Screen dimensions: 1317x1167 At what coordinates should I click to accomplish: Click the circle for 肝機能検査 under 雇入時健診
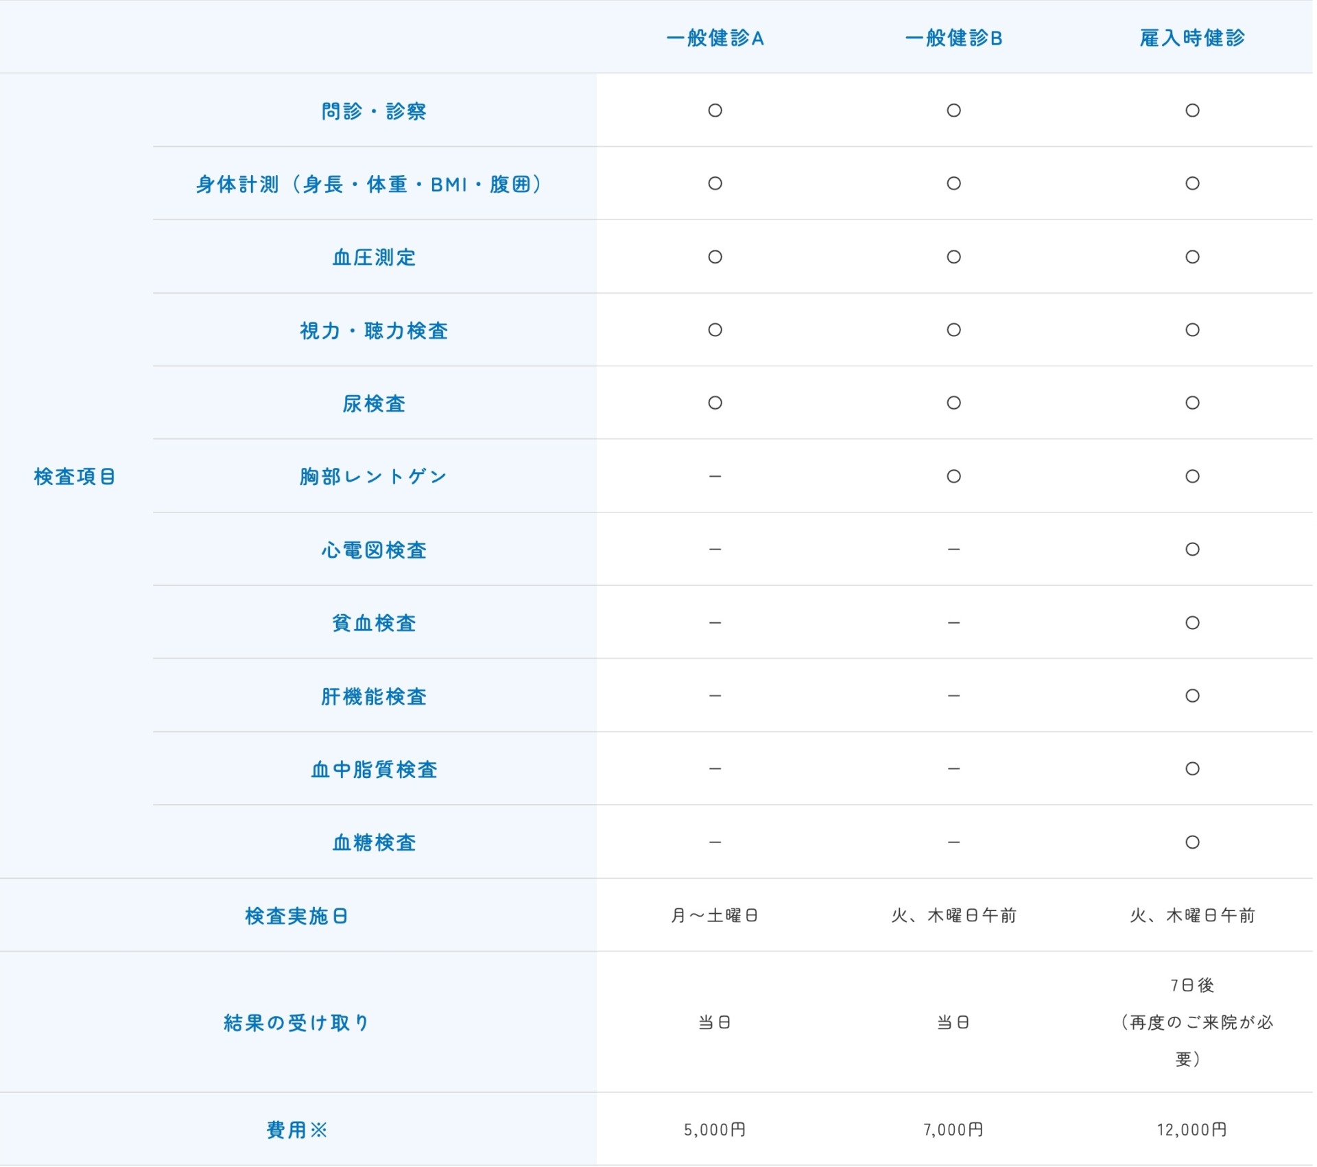pyautogui.click(x=1192, y=696)
